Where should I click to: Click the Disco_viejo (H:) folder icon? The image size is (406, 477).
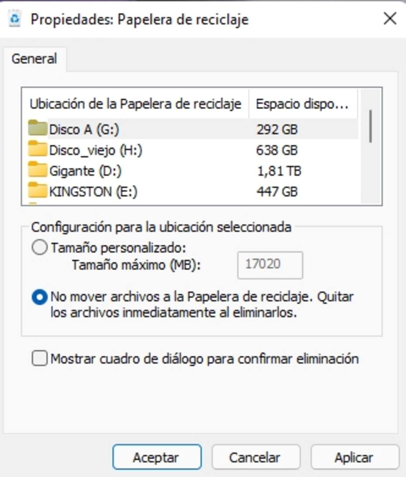point(38,149)
